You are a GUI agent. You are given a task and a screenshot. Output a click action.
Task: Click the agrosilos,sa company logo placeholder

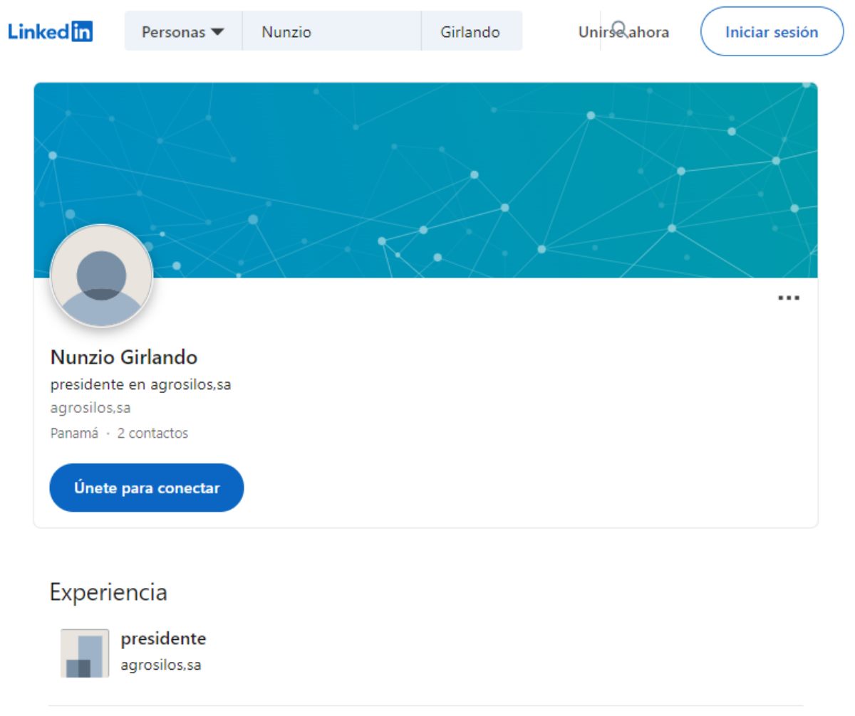(x=85, y=653)
